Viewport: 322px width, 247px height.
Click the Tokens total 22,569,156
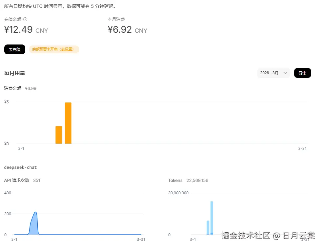coord(197,181)
